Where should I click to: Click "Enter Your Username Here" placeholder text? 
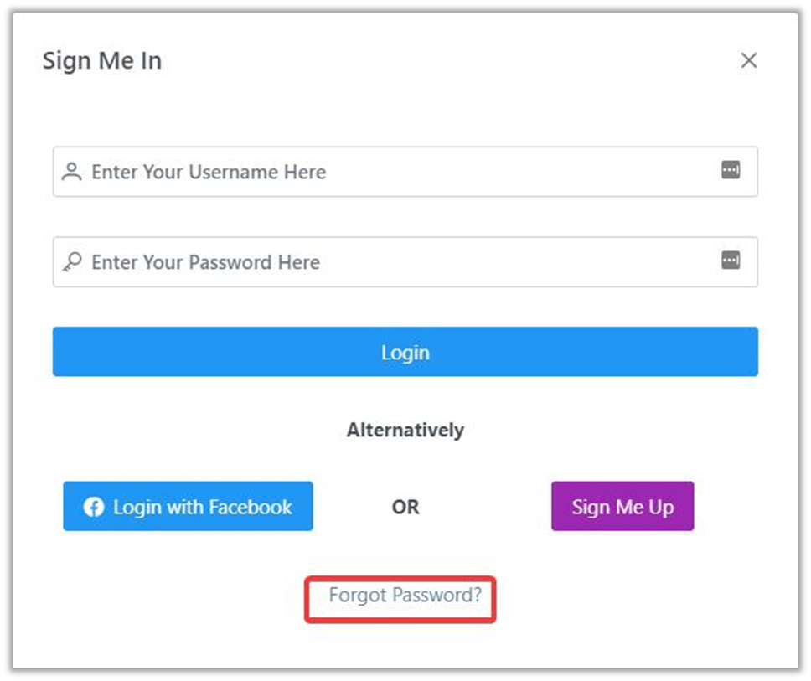209,172
